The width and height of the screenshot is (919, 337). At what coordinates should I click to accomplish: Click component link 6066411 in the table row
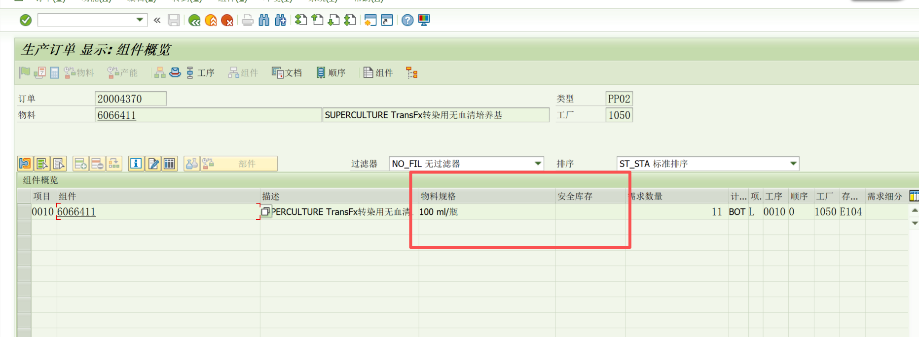point(76,212)
